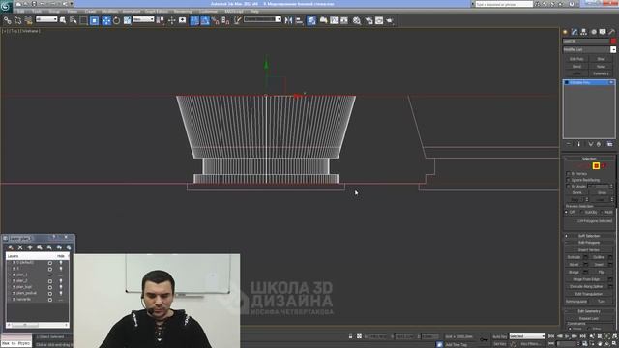Image resolution: width=619 pixels, height=348 pixels.
Task: Click the Bevel button
Action: click(x=574, y=264)
